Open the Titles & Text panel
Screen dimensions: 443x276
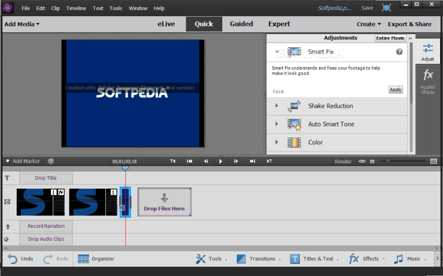(x=314, y=259)
